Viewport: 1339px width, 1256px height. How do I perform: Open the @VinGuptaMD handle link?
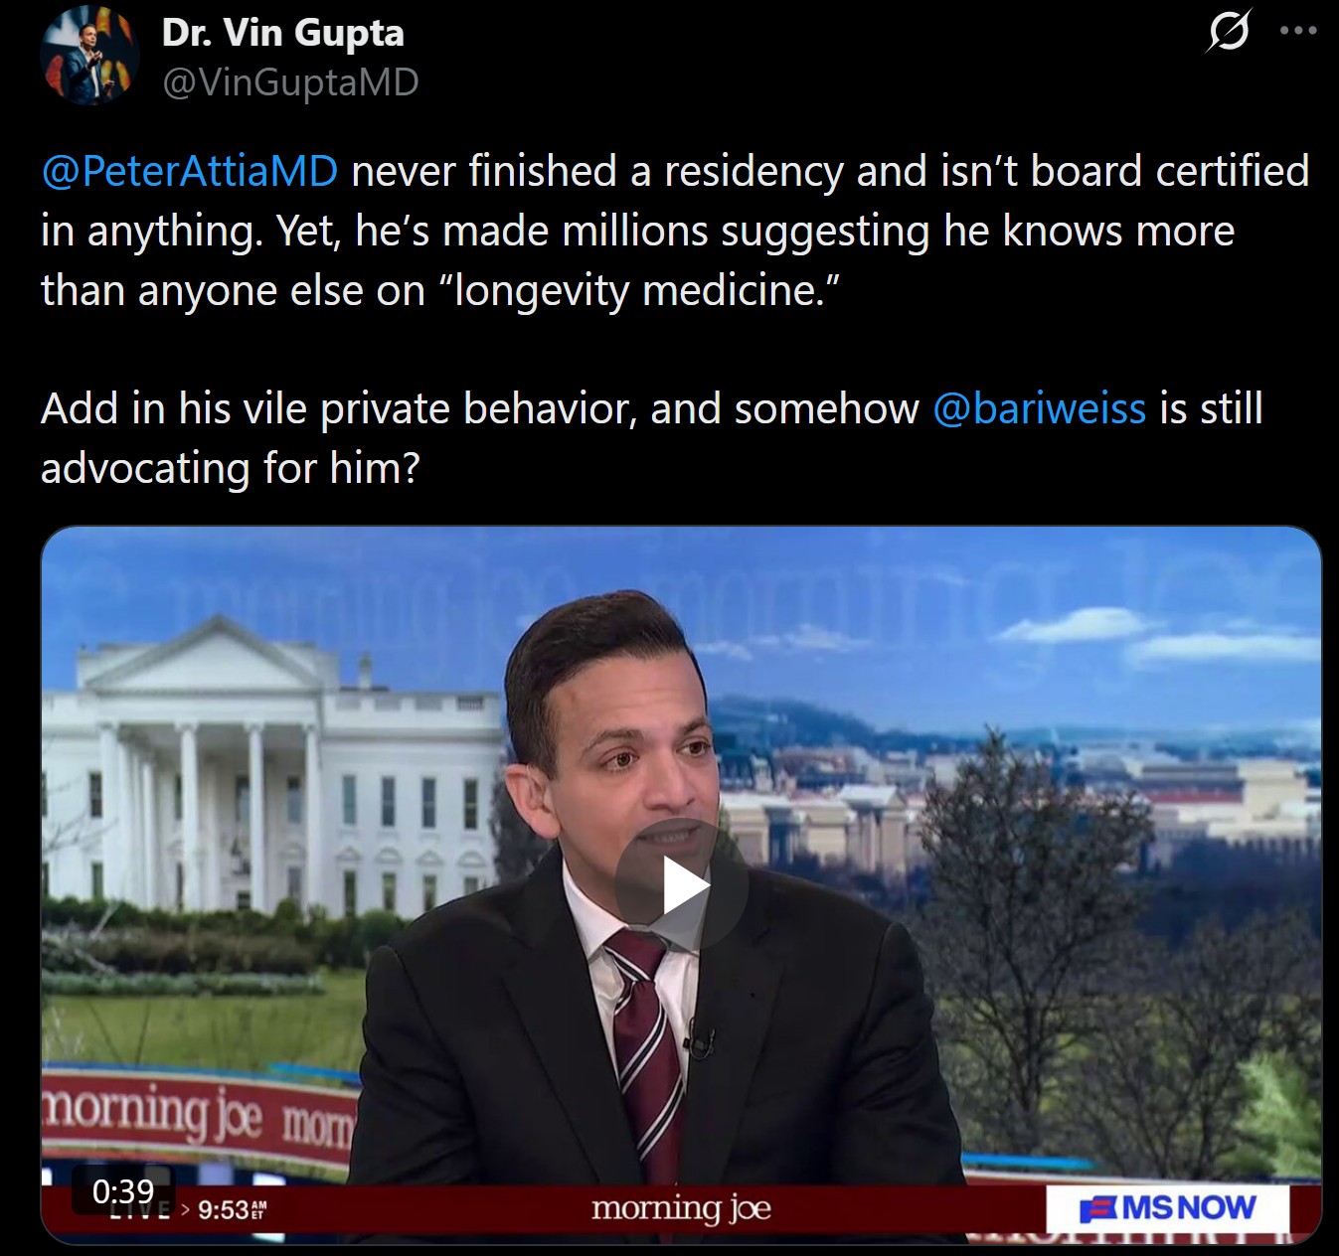point(290,82)
